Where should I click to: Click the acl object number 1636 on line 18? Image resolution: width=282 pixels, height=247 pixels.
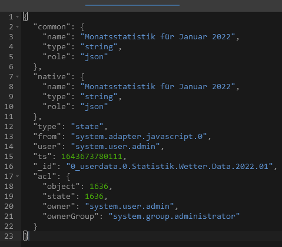99,187
